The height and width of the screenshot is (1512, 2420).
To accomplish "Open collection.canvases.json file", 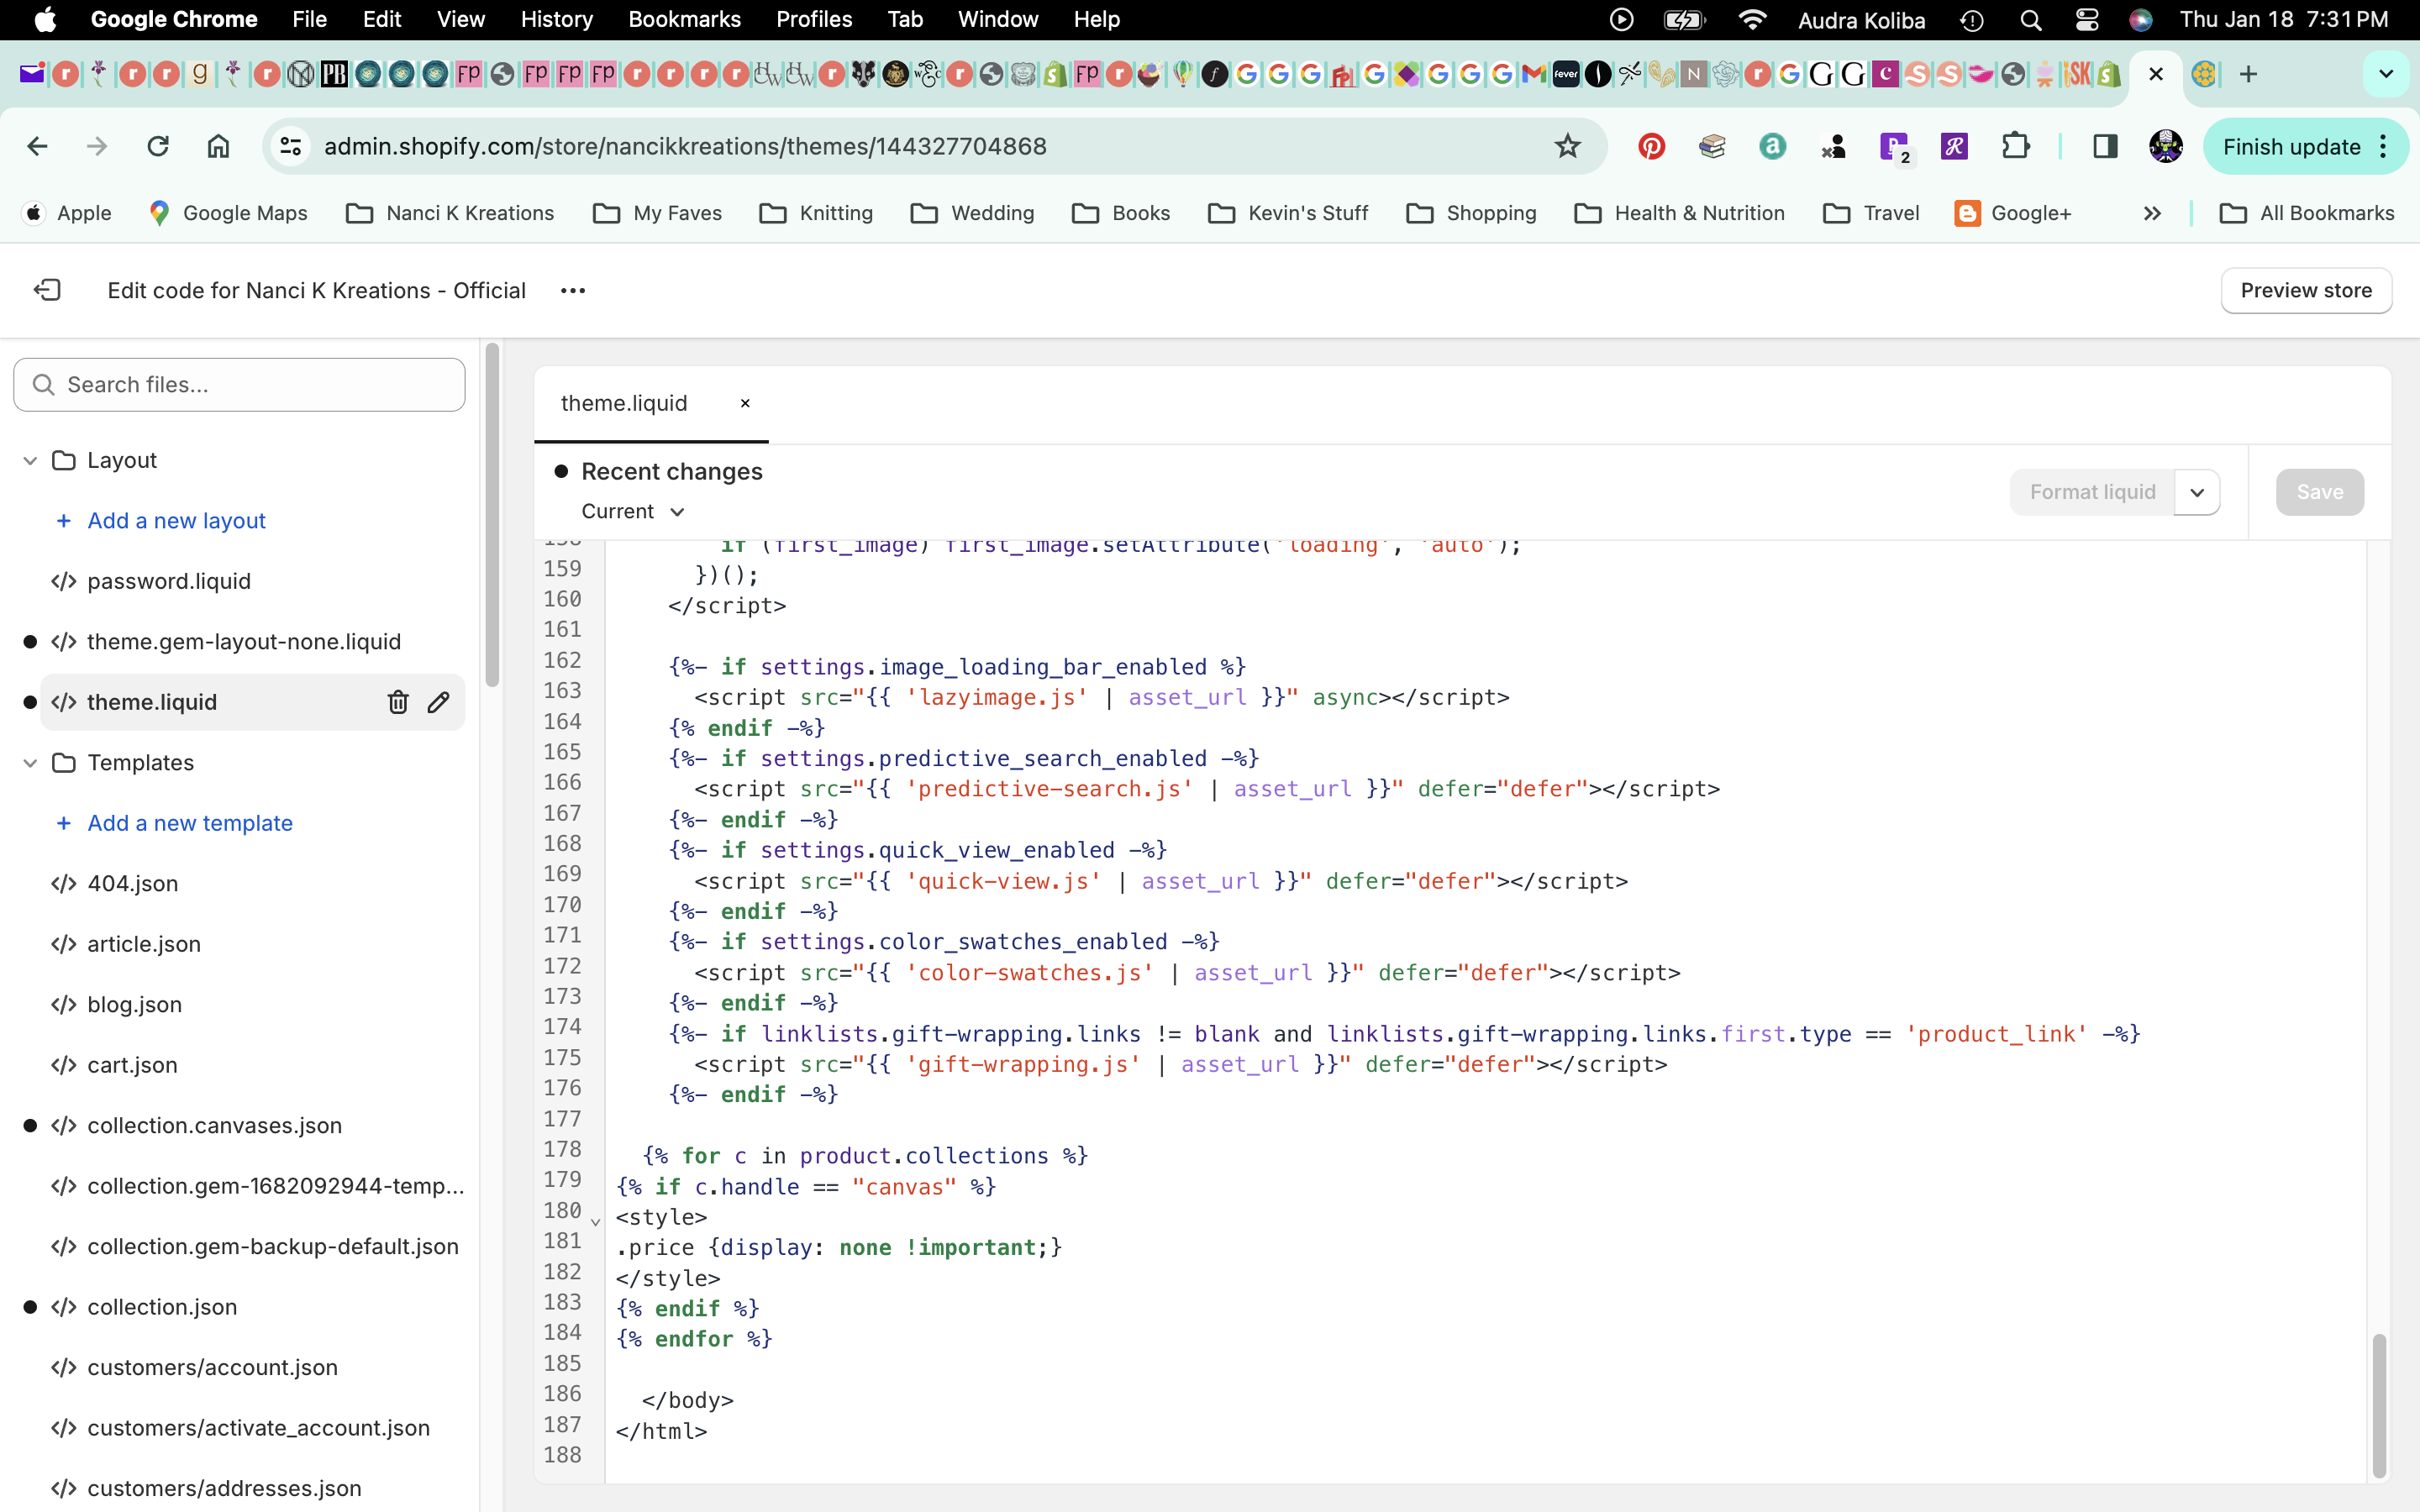I will [214, 1125].
